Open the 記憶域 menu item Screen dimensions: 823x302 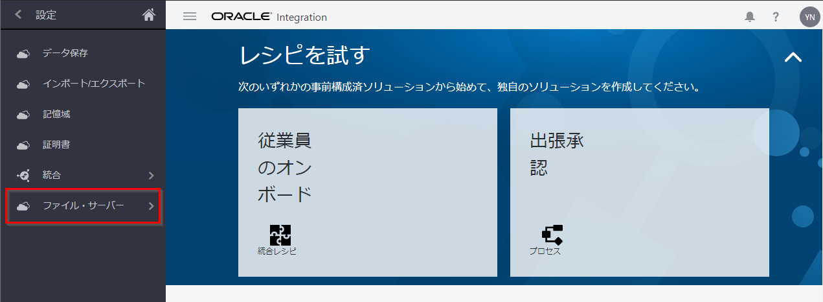(x=56, y=114)
